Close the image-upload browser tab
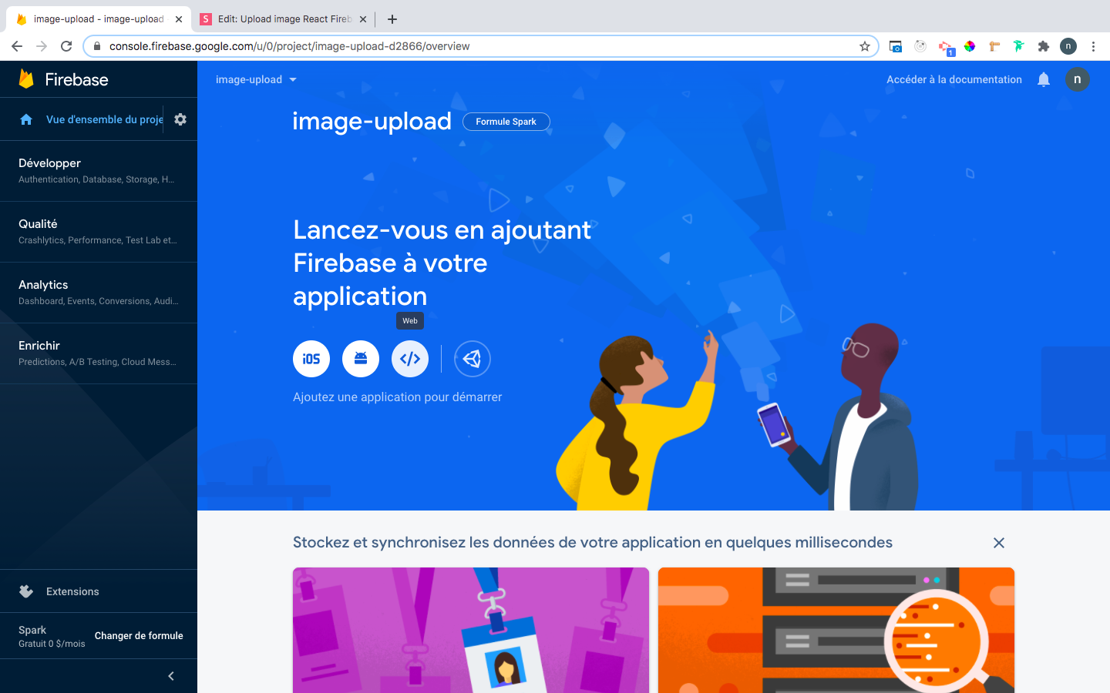This screenshot has width=1110, height=693. tap(179, 19)
